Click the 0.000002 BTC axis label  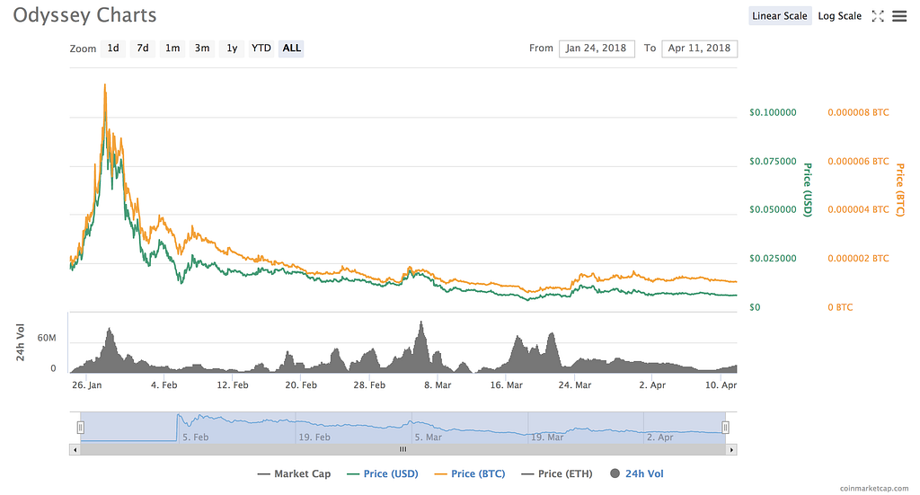point(858,258)
